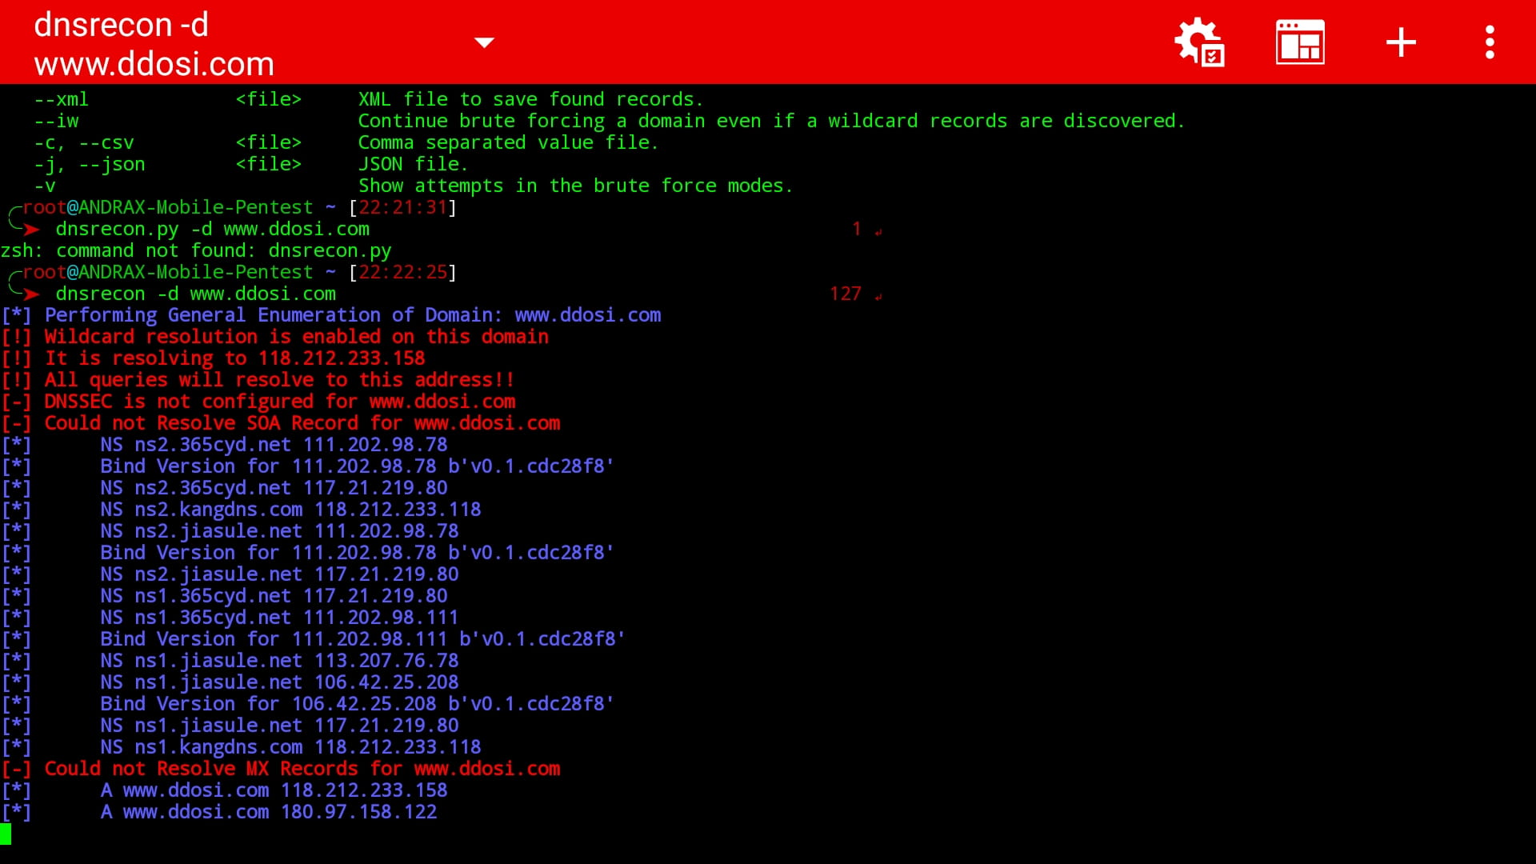
Task: Click 'NS ns1.jiasule.net 117.21.219.80' line
Action: 279,726
